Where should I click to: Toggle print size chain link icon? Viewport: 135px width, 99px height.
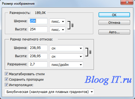point(90,52)
